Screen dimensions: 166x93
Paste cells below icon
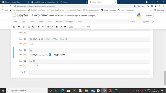coord(33,27)
